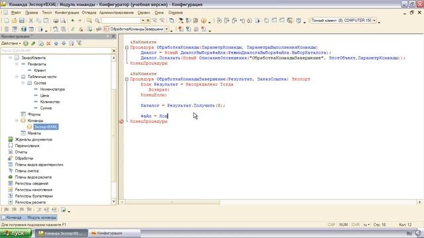Click the syntax check icon
This screenshot has height=238, width=424.
[89, 29]
